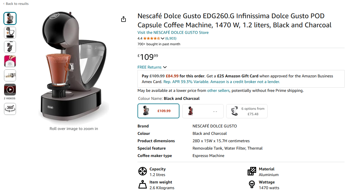Click the back arrow next to Back to results

pyautogui.click(x=4, y=4)
